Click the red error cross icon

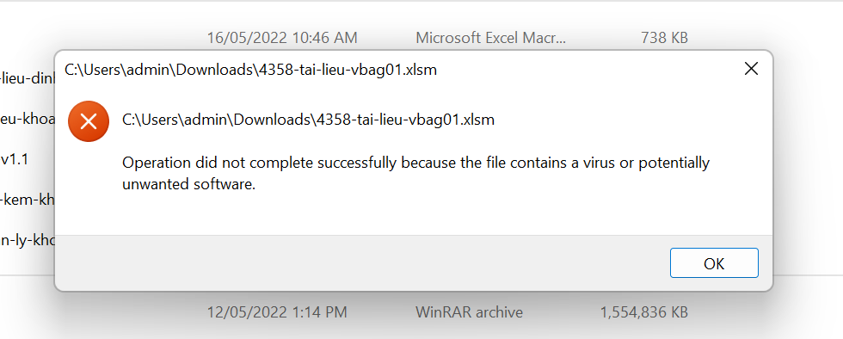click(x=89, y=121)
